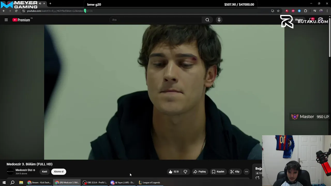
Task: Like the video with 52 B
Action: (x=174, y=172)
